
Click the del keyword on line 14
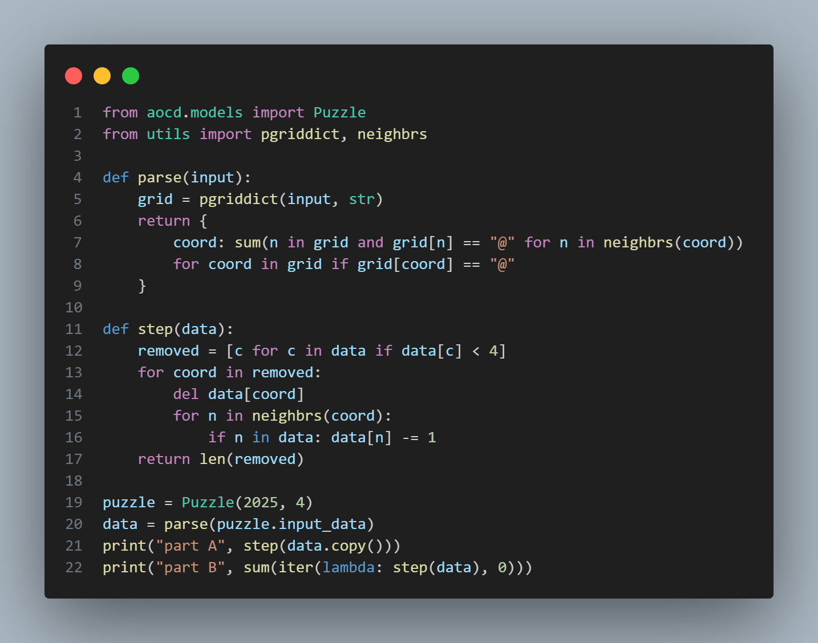[x=186, y=394]
